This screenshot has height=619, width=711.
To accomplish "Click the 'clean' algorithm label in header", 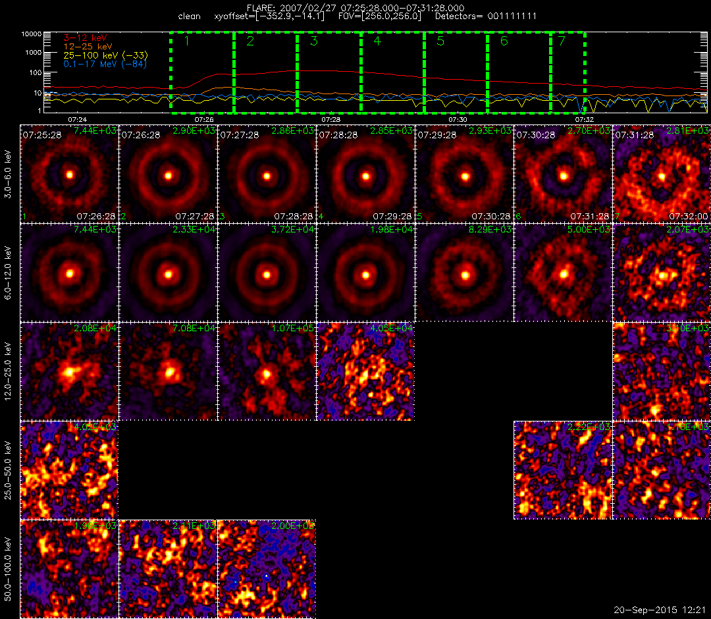I will pos(189,16).
